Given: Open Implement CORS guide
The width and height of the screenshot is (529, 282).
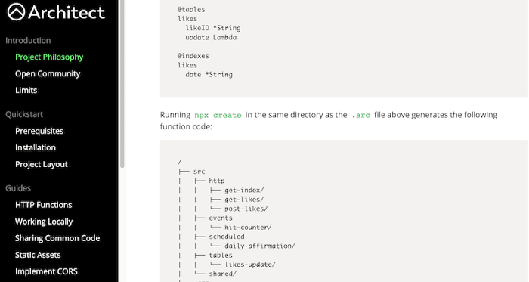Looking at the screenshot, I should tap(46, 271).
